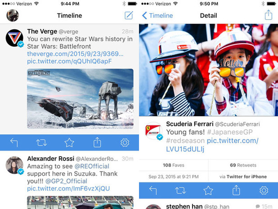Retweet the Scuderia Ferrari tweet

(180, 191)
